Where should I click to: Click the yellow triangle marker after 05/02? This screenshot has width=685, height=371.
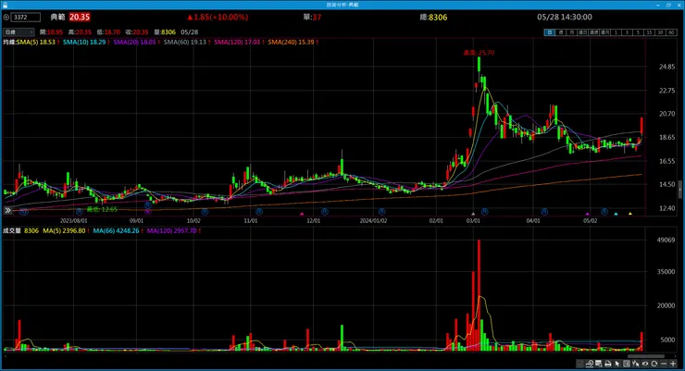tap(630, 214)
